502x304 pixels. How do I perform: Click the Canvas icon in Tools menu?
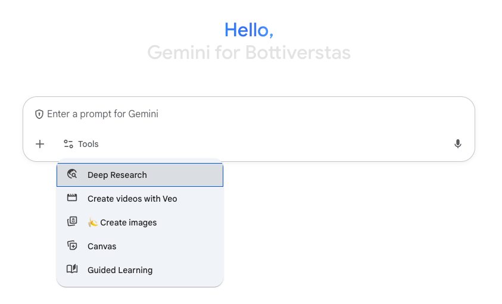[x=72, y=246]
